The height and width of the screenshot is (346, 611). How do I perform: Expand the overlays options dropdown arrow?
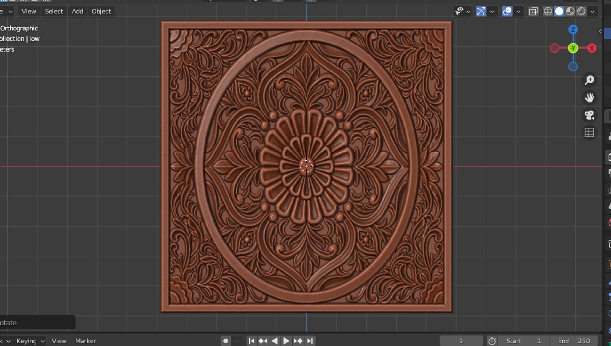(x=519, y=12)
